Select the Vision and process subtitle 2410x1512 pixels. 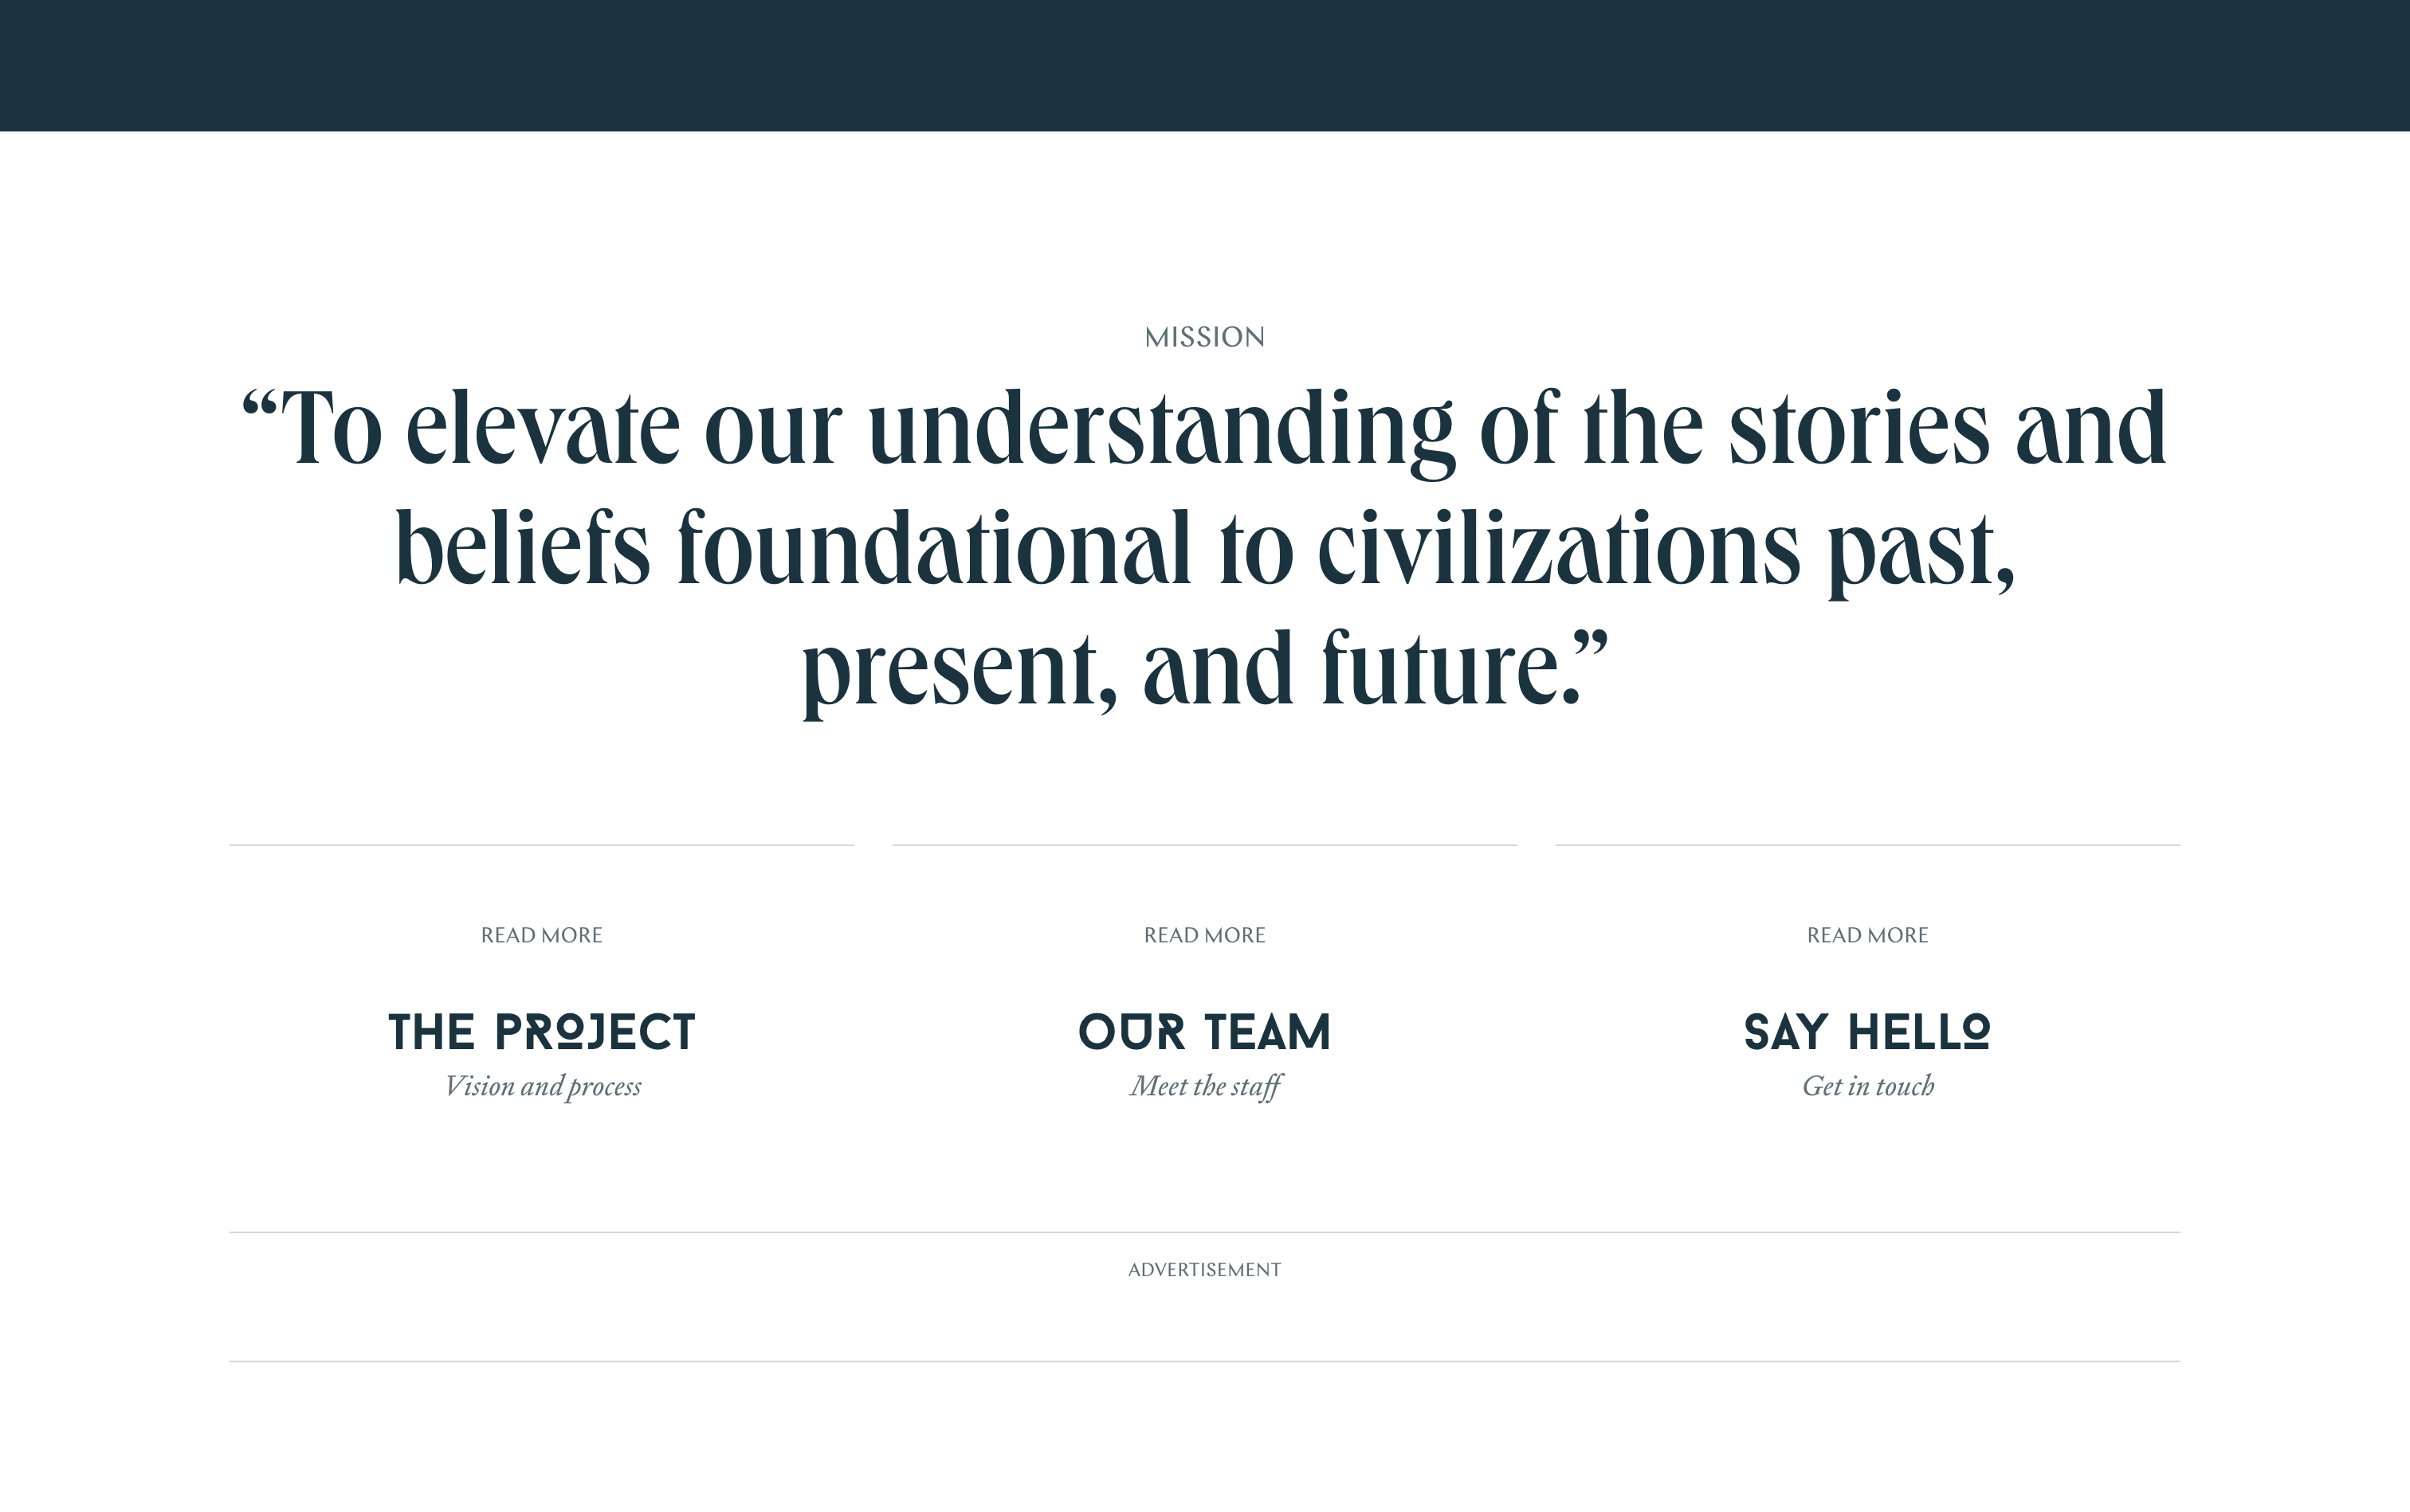click(542, 1087)
